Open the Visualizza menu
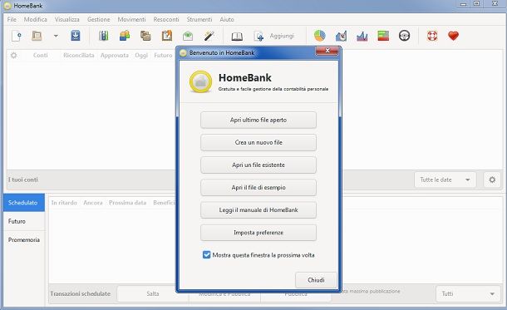This screenshot has height=310, width=507. (x=67, y=19)
